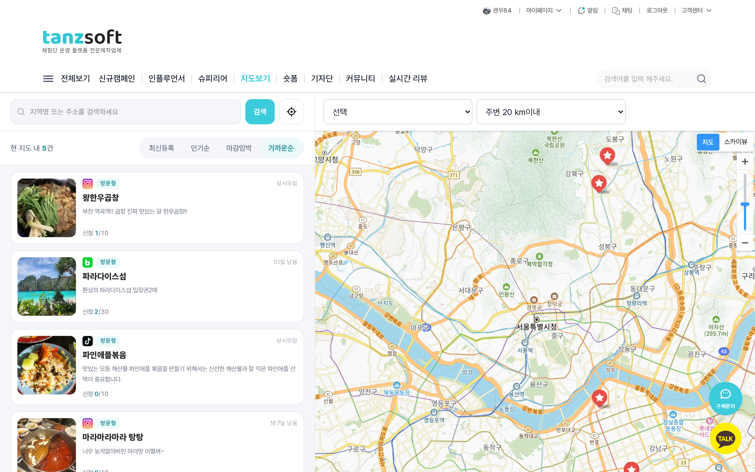Zoom in the map with plus
This screenshot has height=472, width=755.
[745, 162]
